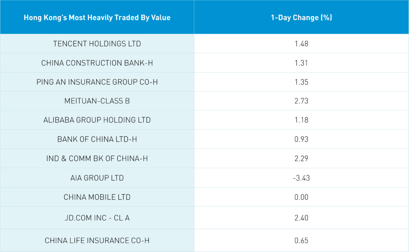
Task: Select the AIA GROUP LTD cell
Action: tap(97, 178)
